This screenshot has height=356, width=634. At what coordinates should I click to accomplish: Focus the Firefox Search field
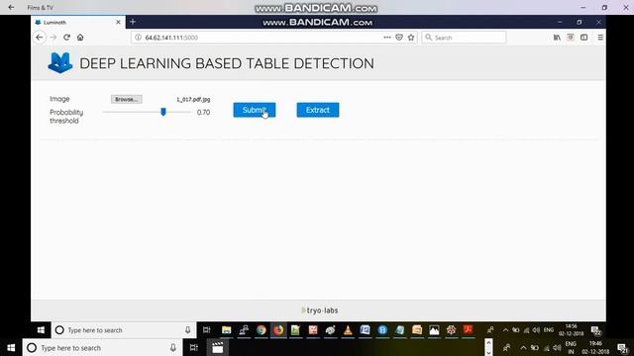(x=464, y=38)
